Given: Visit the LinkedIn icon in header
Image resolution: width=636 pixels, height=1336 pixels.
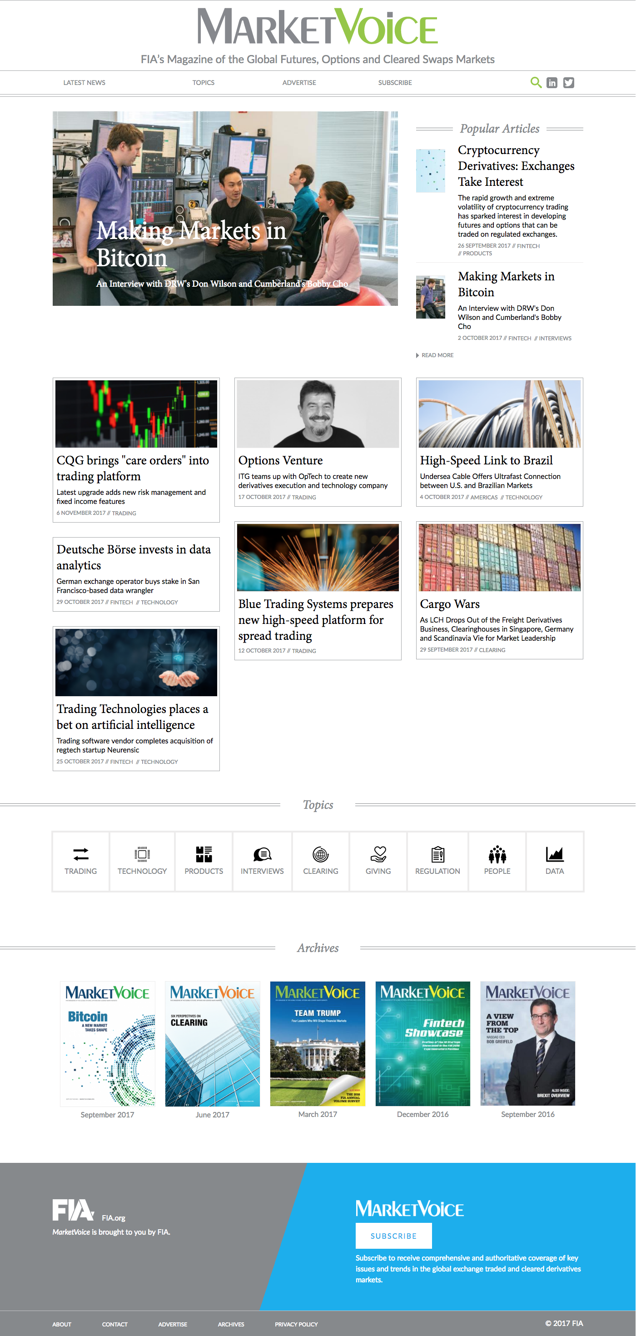Looking at the screenshot, I should (552, 82).
